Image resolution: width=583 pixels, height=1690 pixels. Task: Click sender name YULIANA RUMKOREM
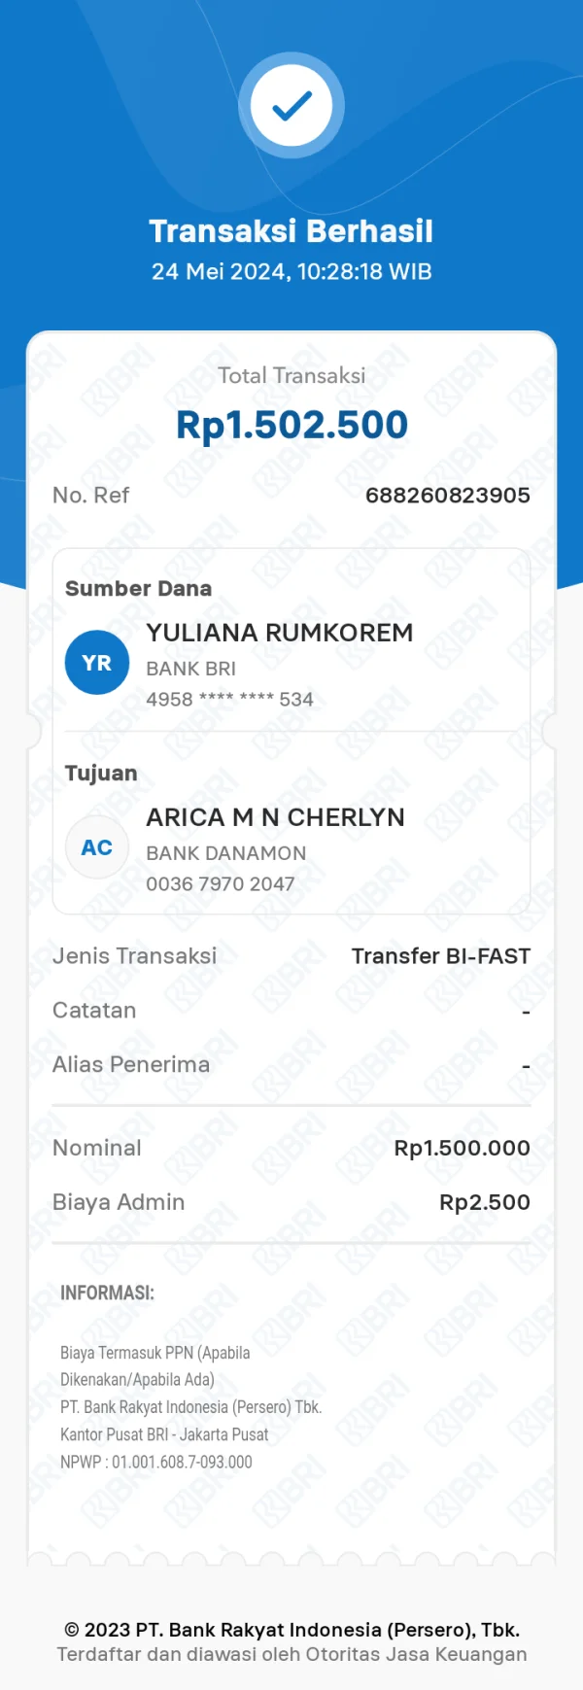pos(280,633)
